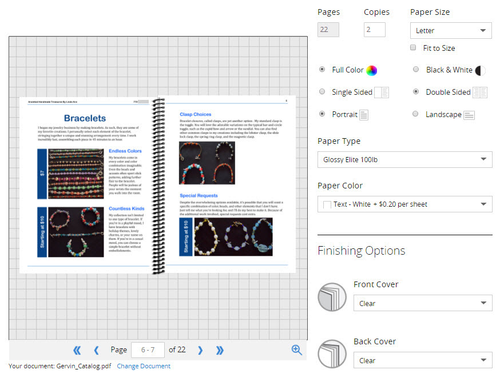This screenshot has width=496, height=374.
Task: Expand the Paper Type dropdown
Action: click(x=404, y=160)
